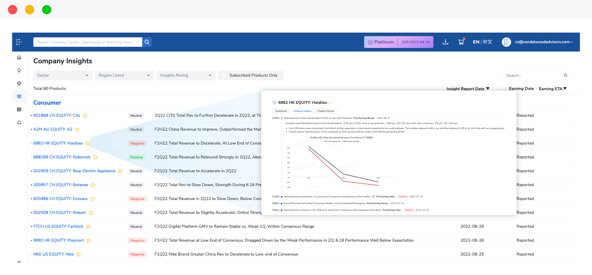Image resolution: width=592 pixels, height=275 pixels.
Task: Switch language to EN
Action: (x=476, y=42)
